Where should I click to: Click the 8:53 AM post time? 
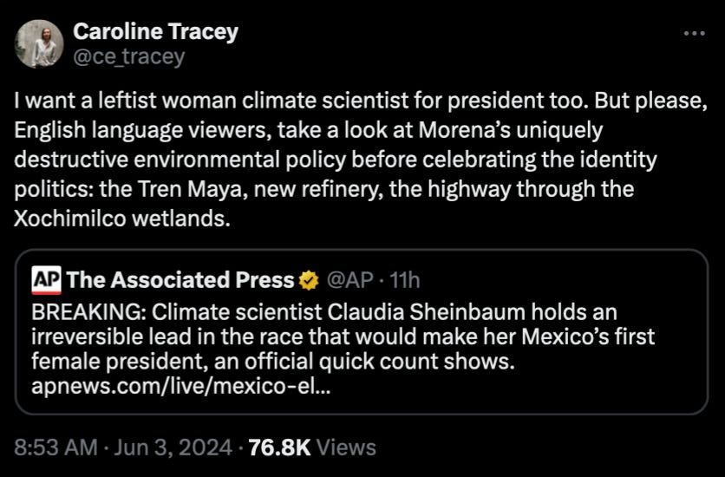click(x=53, y=448)
